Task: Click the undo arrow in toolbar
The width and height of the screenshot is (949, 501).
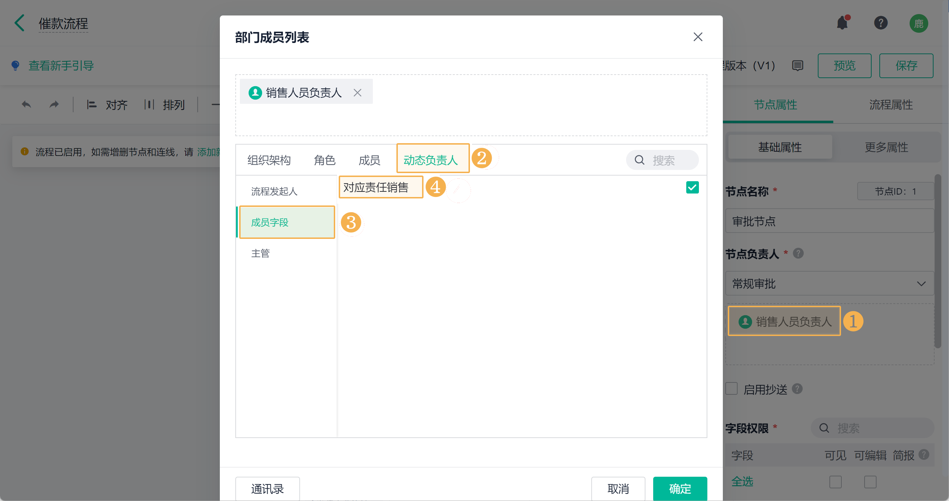Action: 26,104
